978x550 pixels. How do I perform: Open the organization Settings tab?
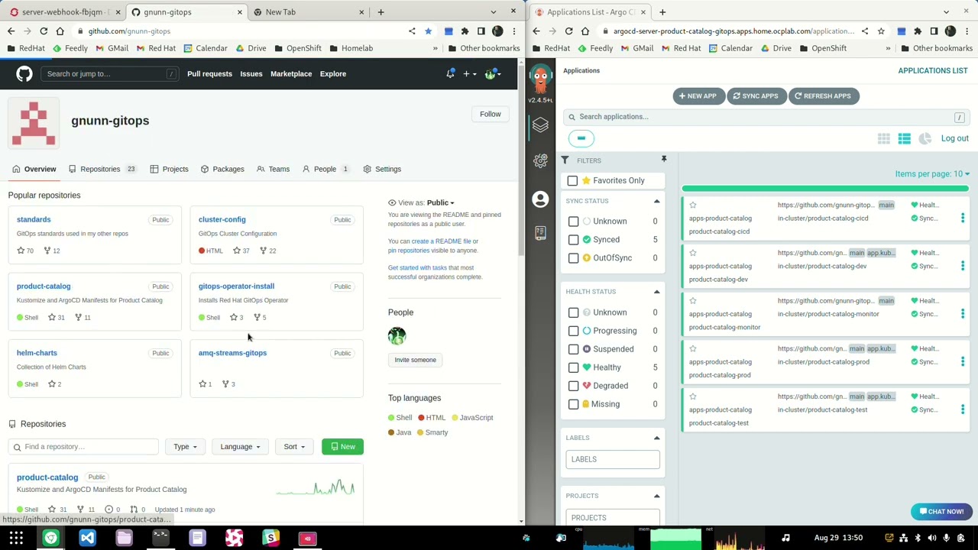381,169
